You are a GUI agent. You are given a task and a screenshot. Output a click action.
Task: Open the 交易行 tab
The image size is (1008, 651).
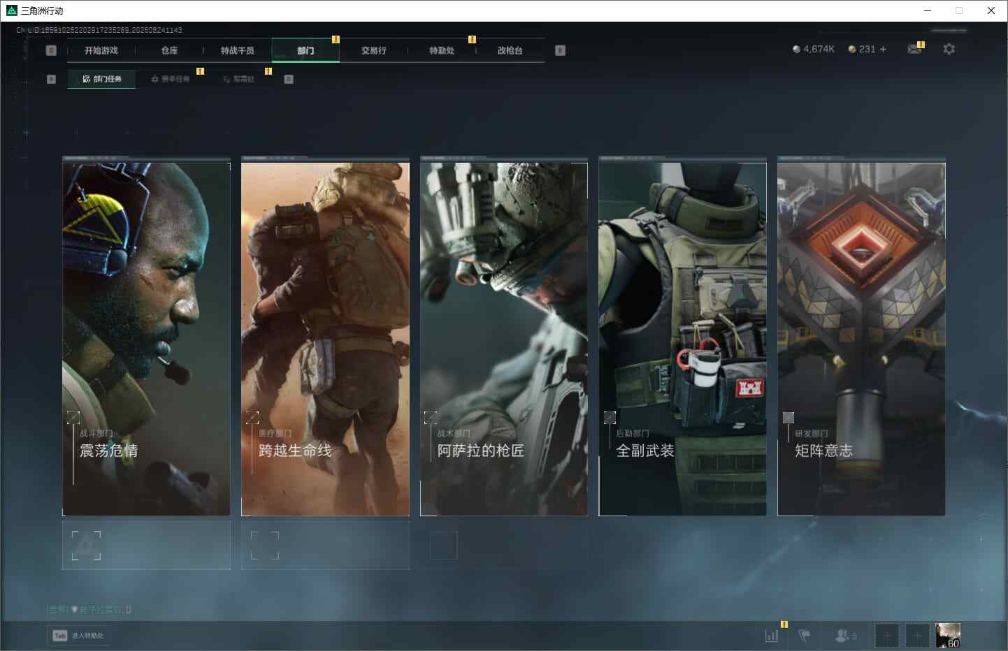[x=374, y=50]
